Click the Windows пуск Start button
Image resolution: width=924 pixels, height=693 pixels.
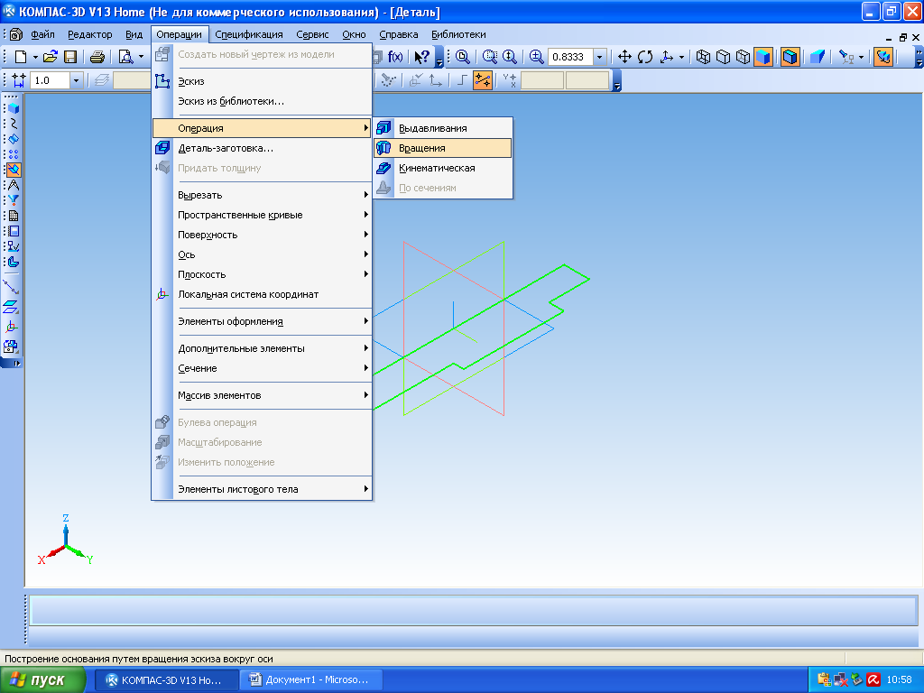pos(42,680)
